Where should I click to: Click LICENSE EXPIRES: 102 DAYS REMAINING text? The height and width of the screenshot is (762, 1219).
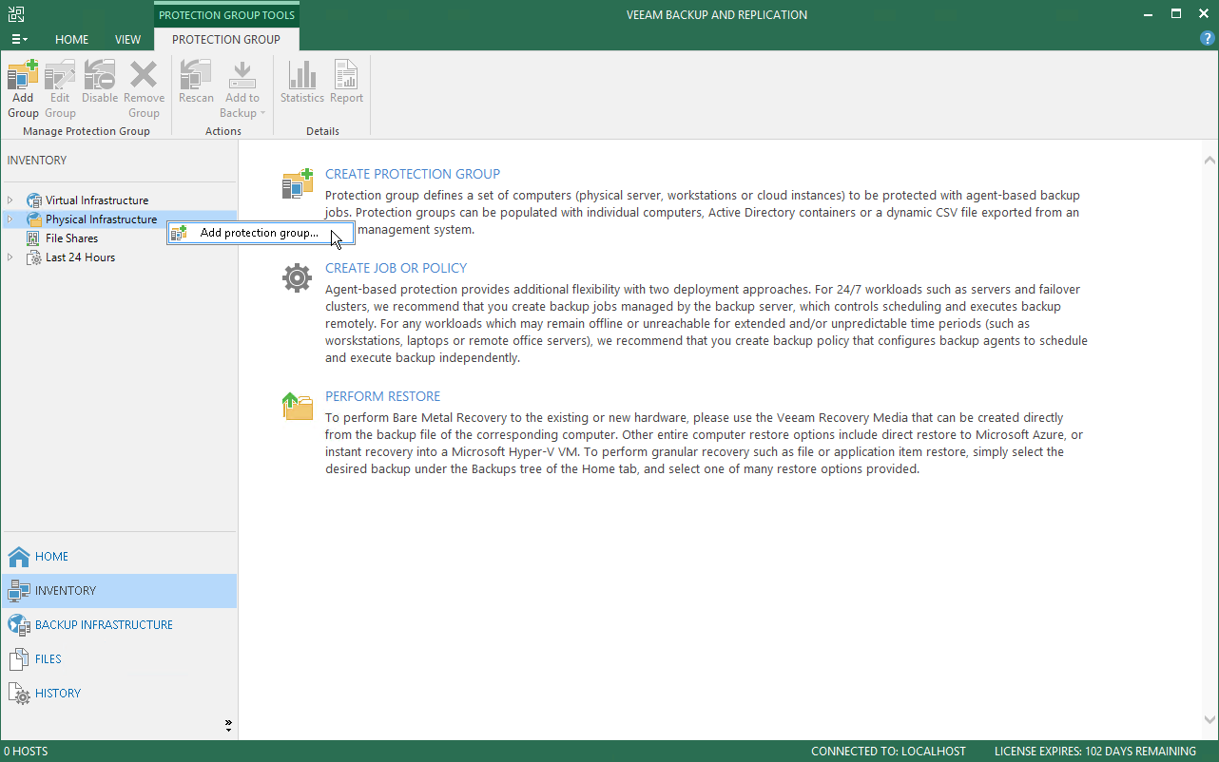1095,752
